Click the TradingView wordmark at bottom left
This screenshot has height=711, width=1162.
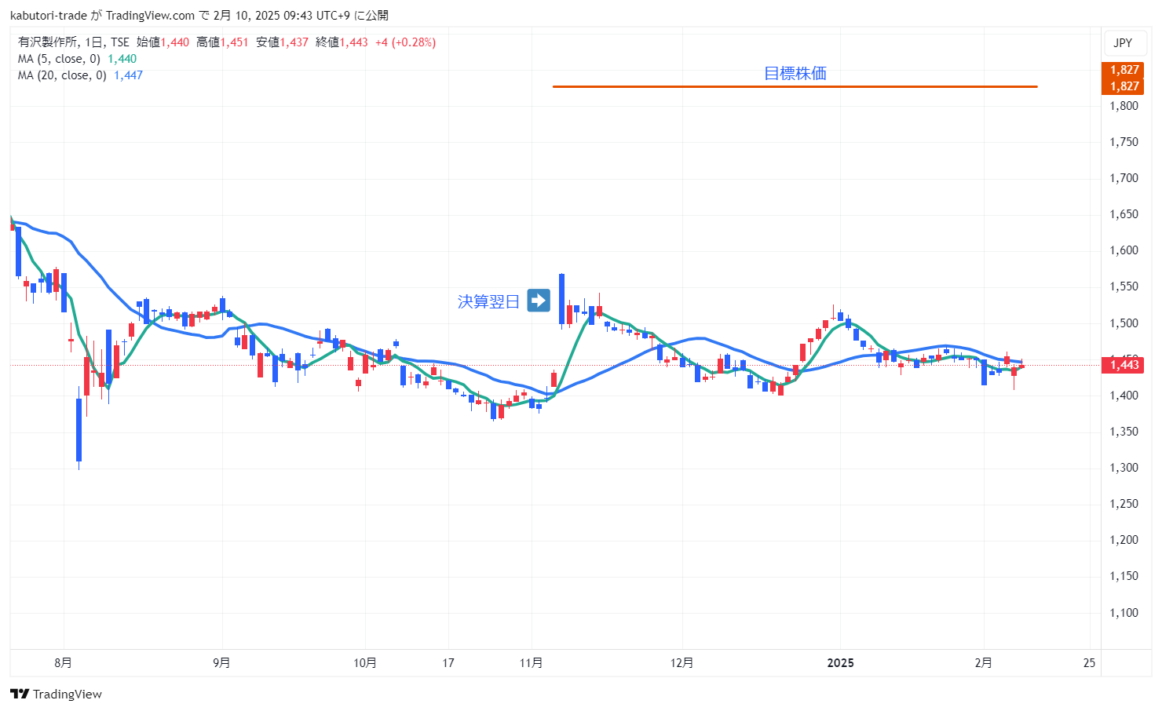[68, 694]
